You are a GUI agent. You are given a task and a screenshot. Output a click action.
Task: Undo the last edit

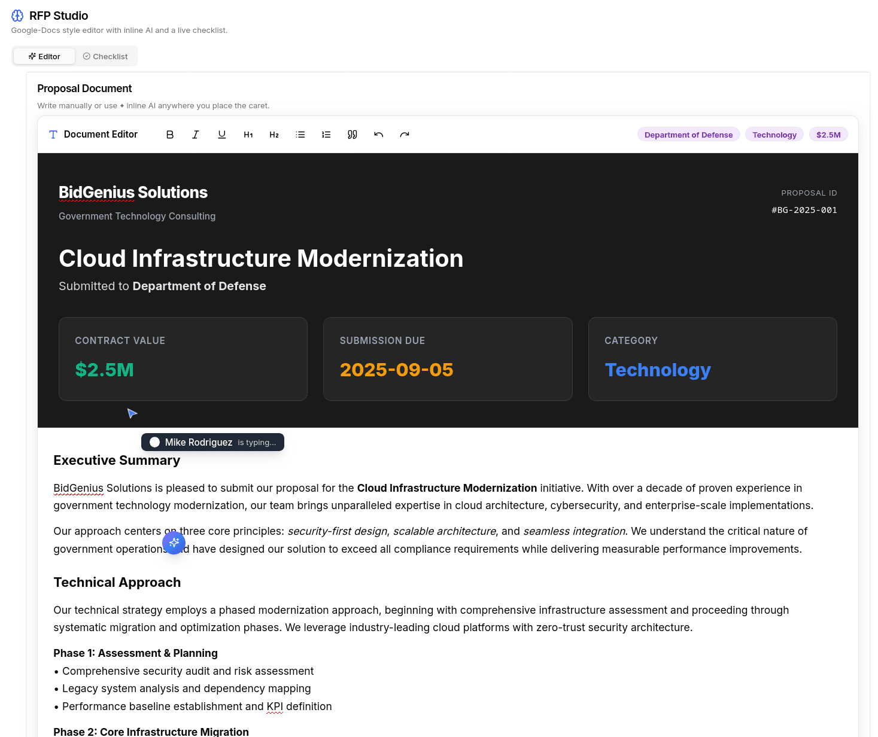378,135
